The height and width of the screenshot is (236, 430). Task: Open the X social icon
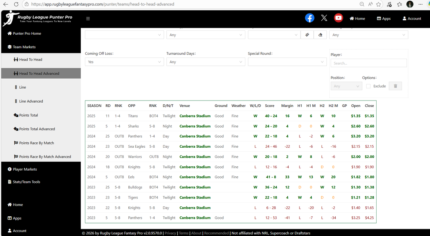(x=324, y=18)
